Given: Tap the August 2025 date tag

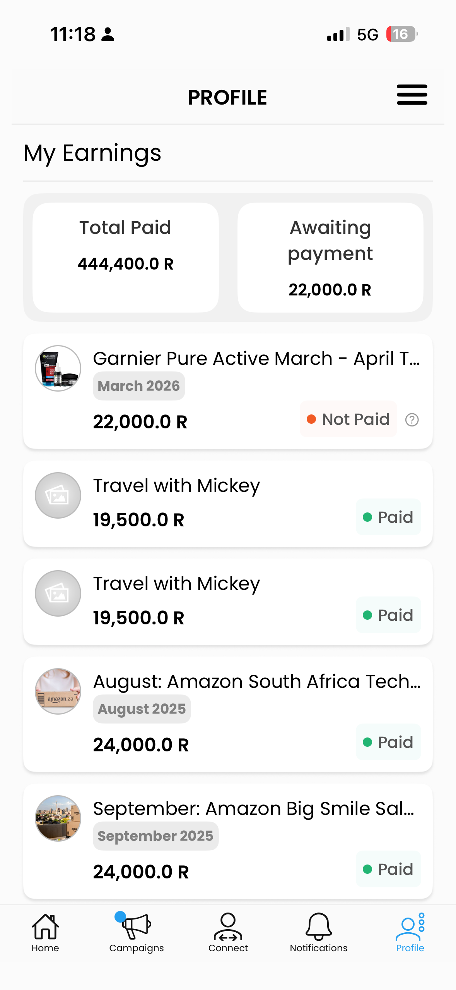Looking at the screenshot, I should tap(142, 709).
